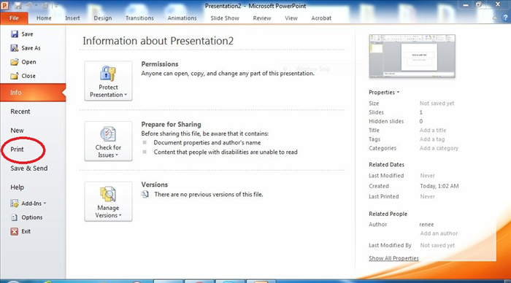Switch to the Insert tab

(72, 18)
